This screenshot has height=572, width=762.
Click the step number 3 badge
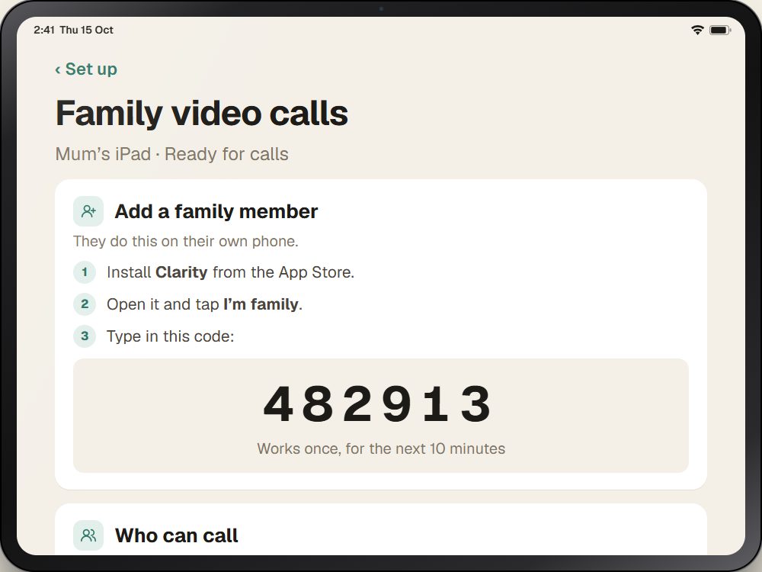(x=85, y=336)
